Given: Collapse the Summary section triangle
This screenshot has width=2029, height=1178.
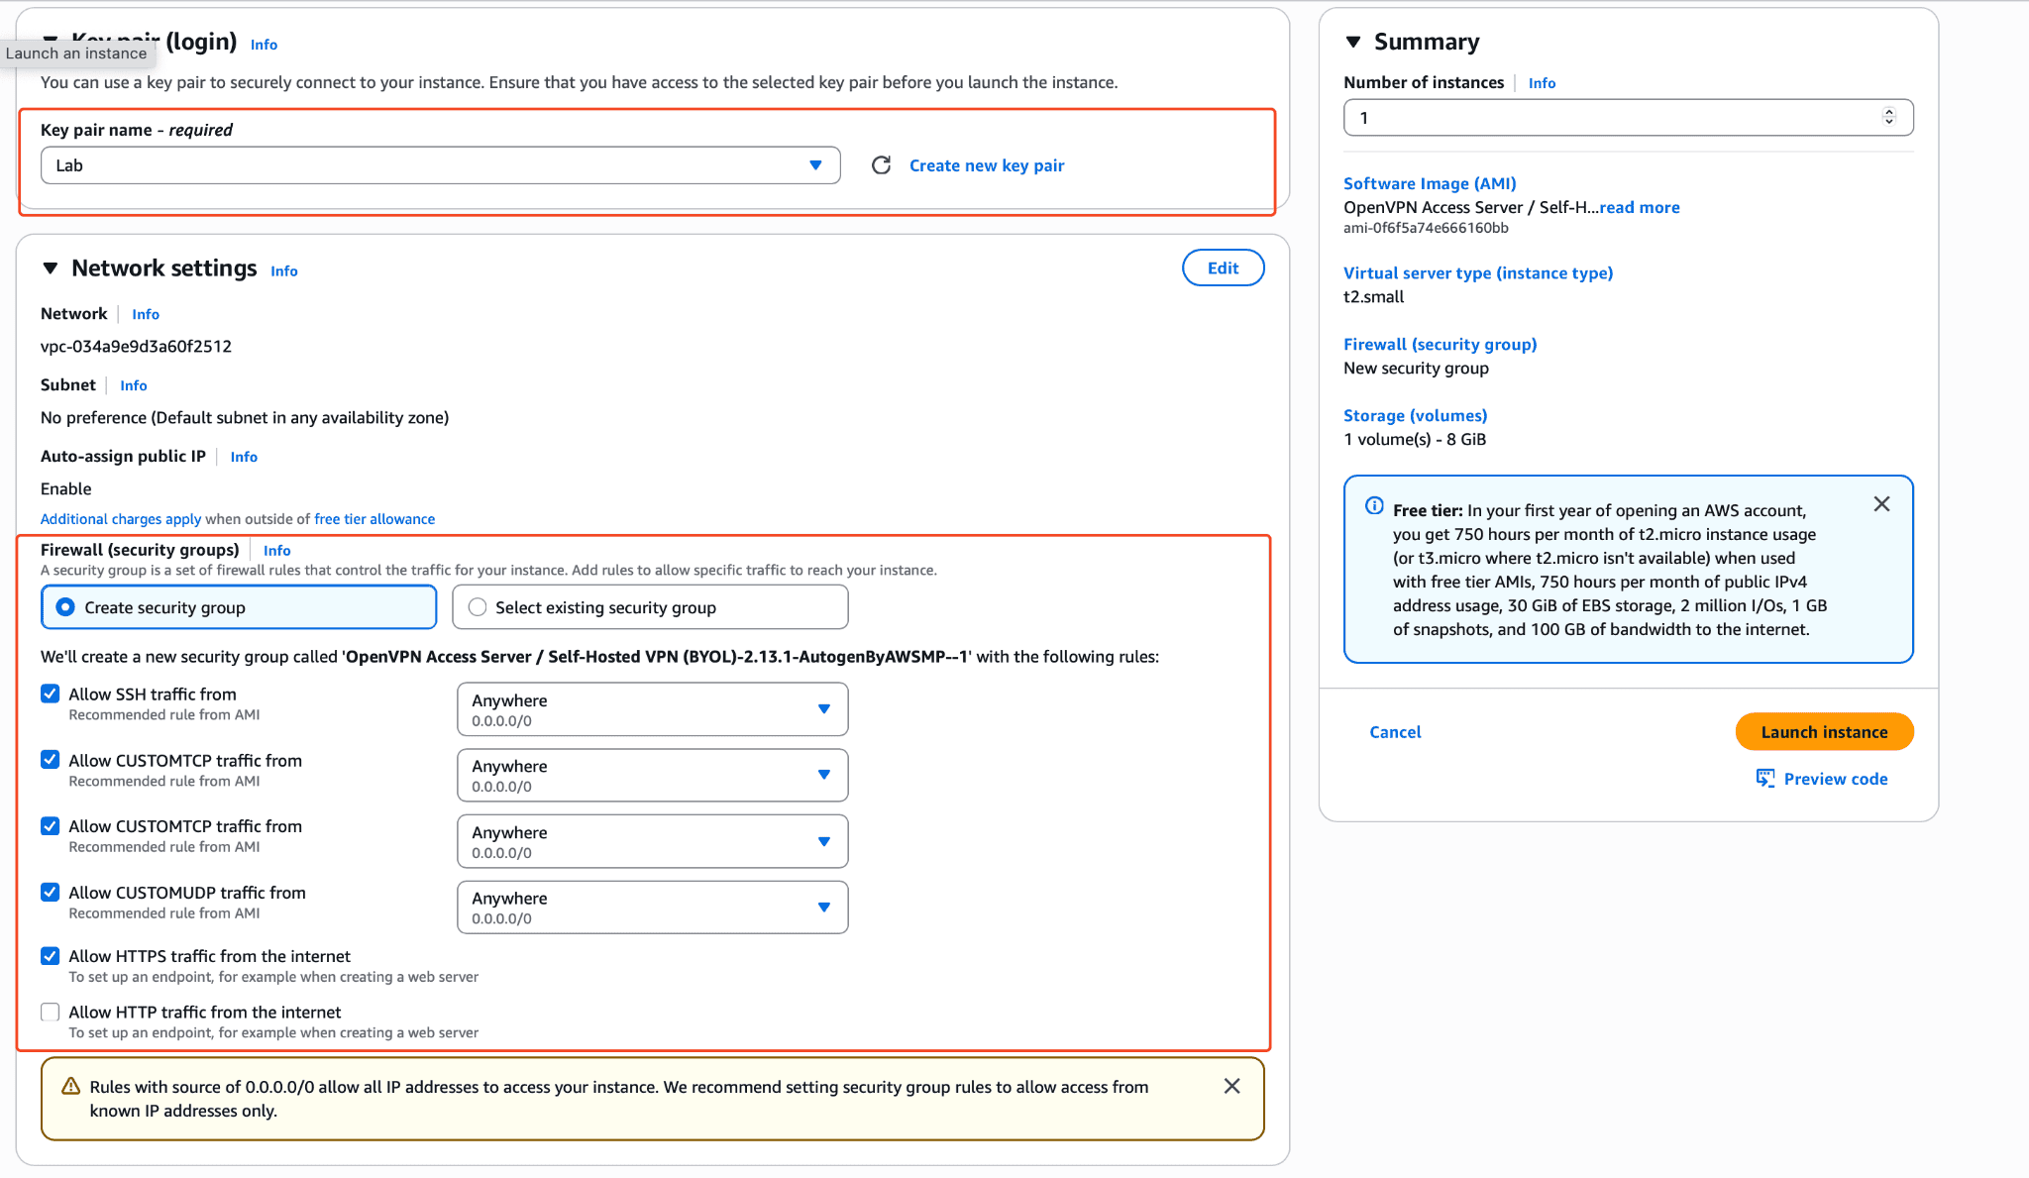Looking at the screenshot, I should point(1353,42).
